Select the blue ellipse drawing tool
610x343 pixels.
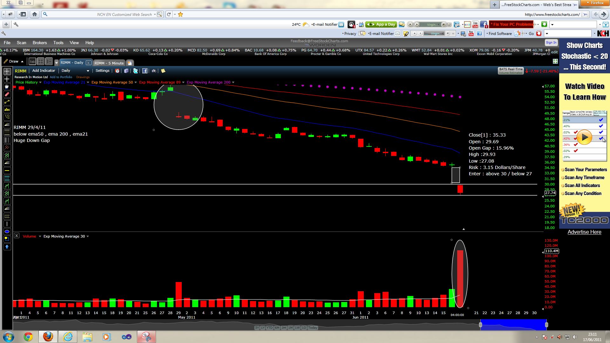pos(7,232)
